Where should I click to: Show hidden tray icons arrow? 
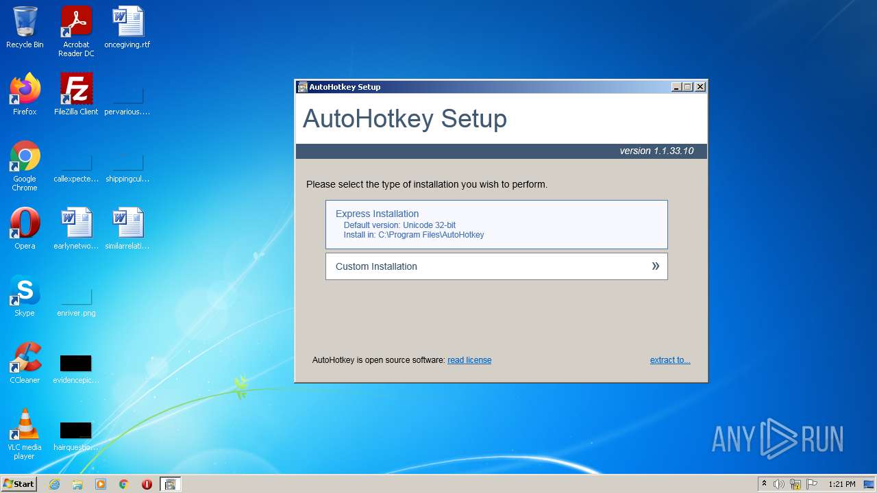[x=765, y=483]
